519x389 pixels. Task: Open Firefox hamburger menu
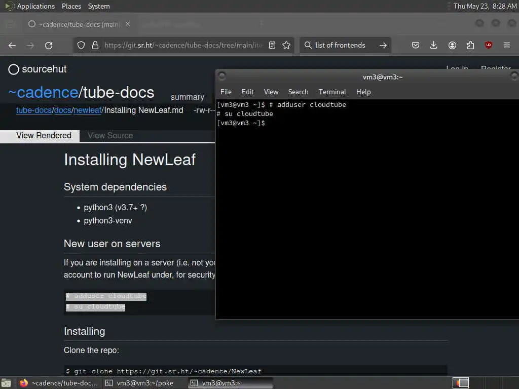tap(507, 45)
